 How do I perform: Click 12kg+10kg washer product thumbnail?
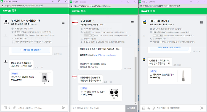tap(114, 93)
